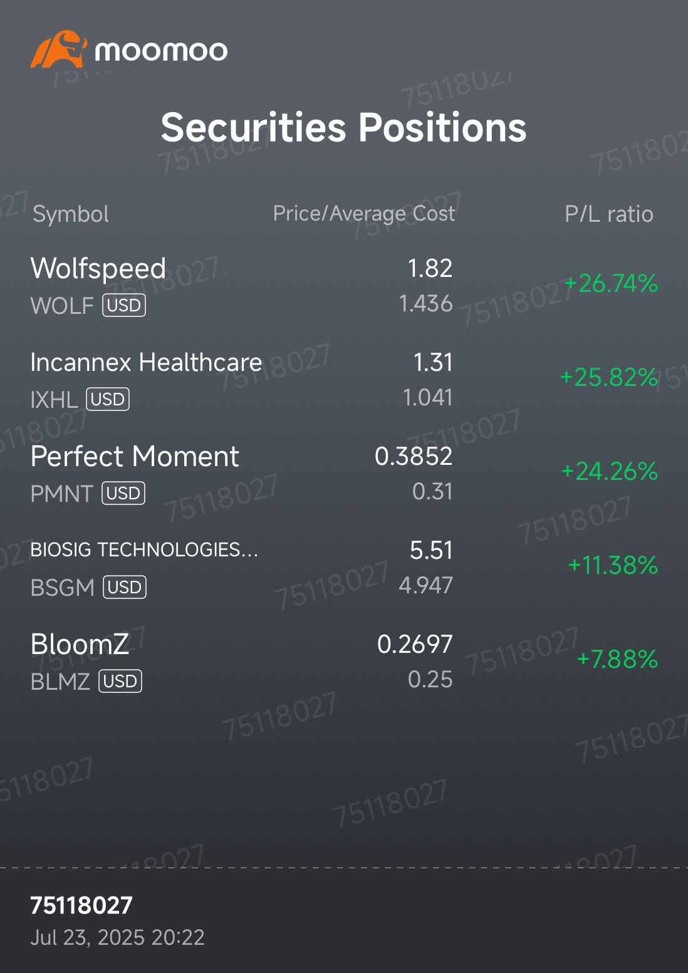Select Wolfspeed's +26.74% P/L value

[611, 283]
